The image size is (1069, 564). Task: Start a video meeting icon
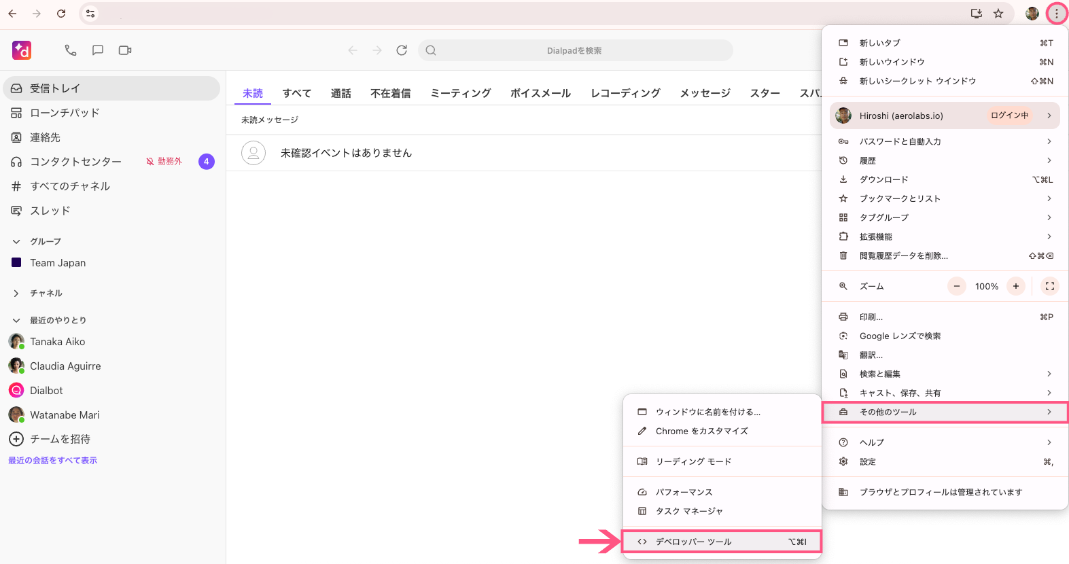(125, 50)
